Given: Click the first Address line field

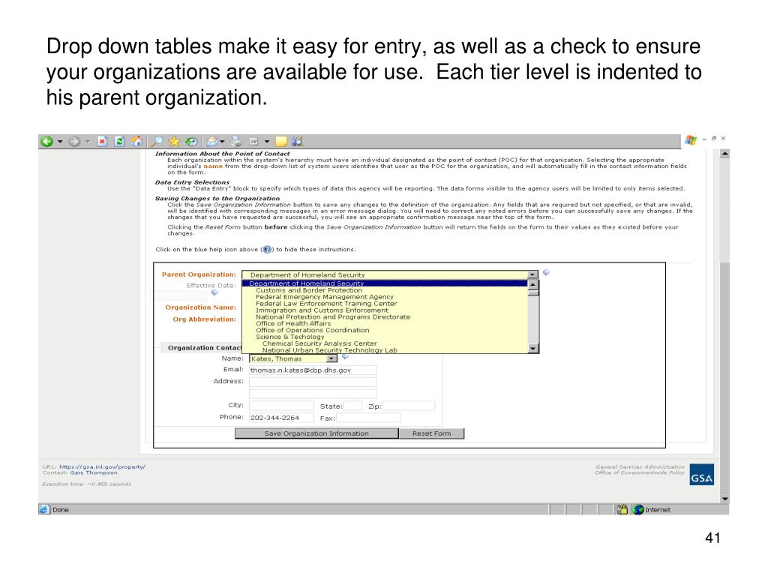Looking at the screenshot, I should [x=313, y=382].
